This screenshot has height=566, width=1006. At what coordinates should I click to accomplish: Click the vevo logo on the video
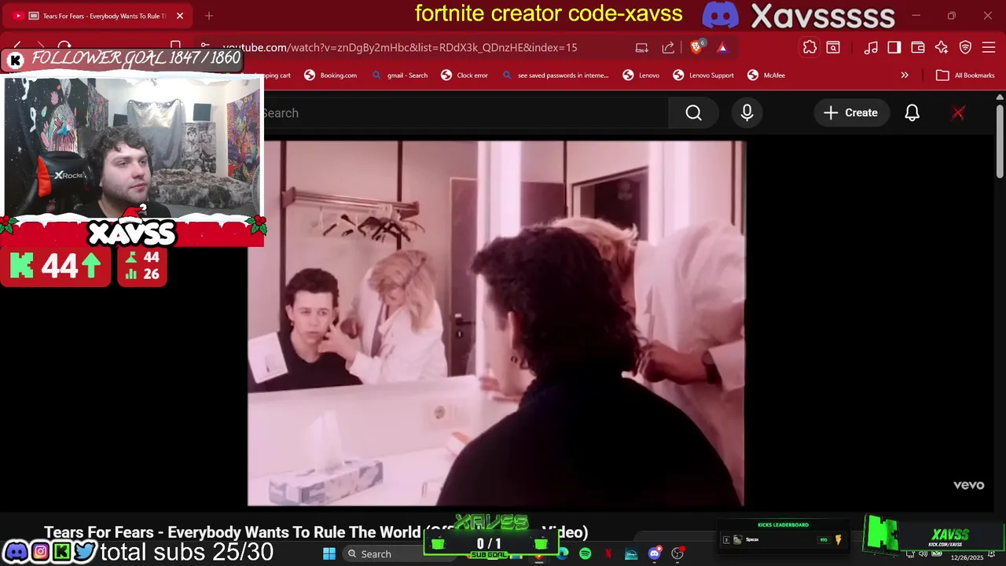pyautogui.click(x=968, y=485)
